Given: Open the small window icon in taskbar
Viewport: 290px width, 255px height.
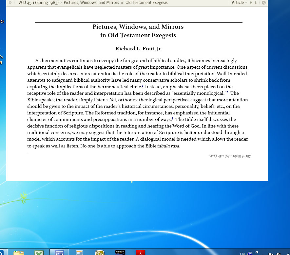Looking at the screenshot, I should click(80, 252).
